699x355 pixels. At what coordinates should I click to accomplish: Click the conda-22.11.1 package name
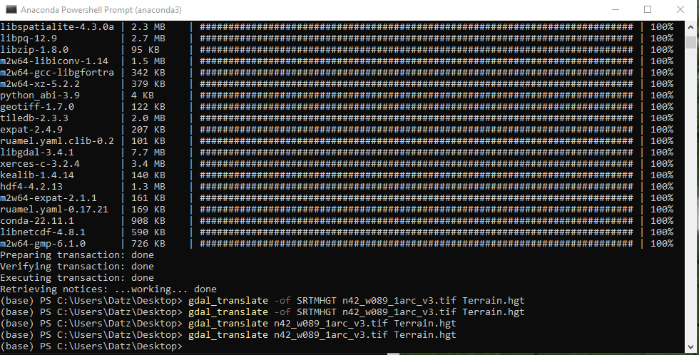pyautogui.click(x=37, y=221)
